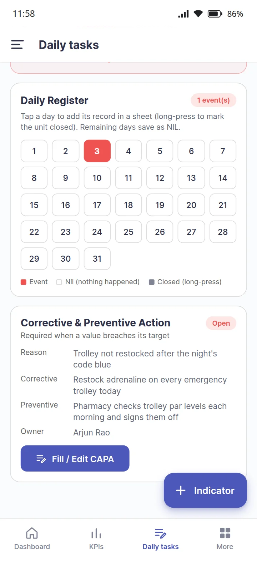Screen dimensions: 257x572
Task: Tap the Dashboard home icon
Action: (32, 533)
